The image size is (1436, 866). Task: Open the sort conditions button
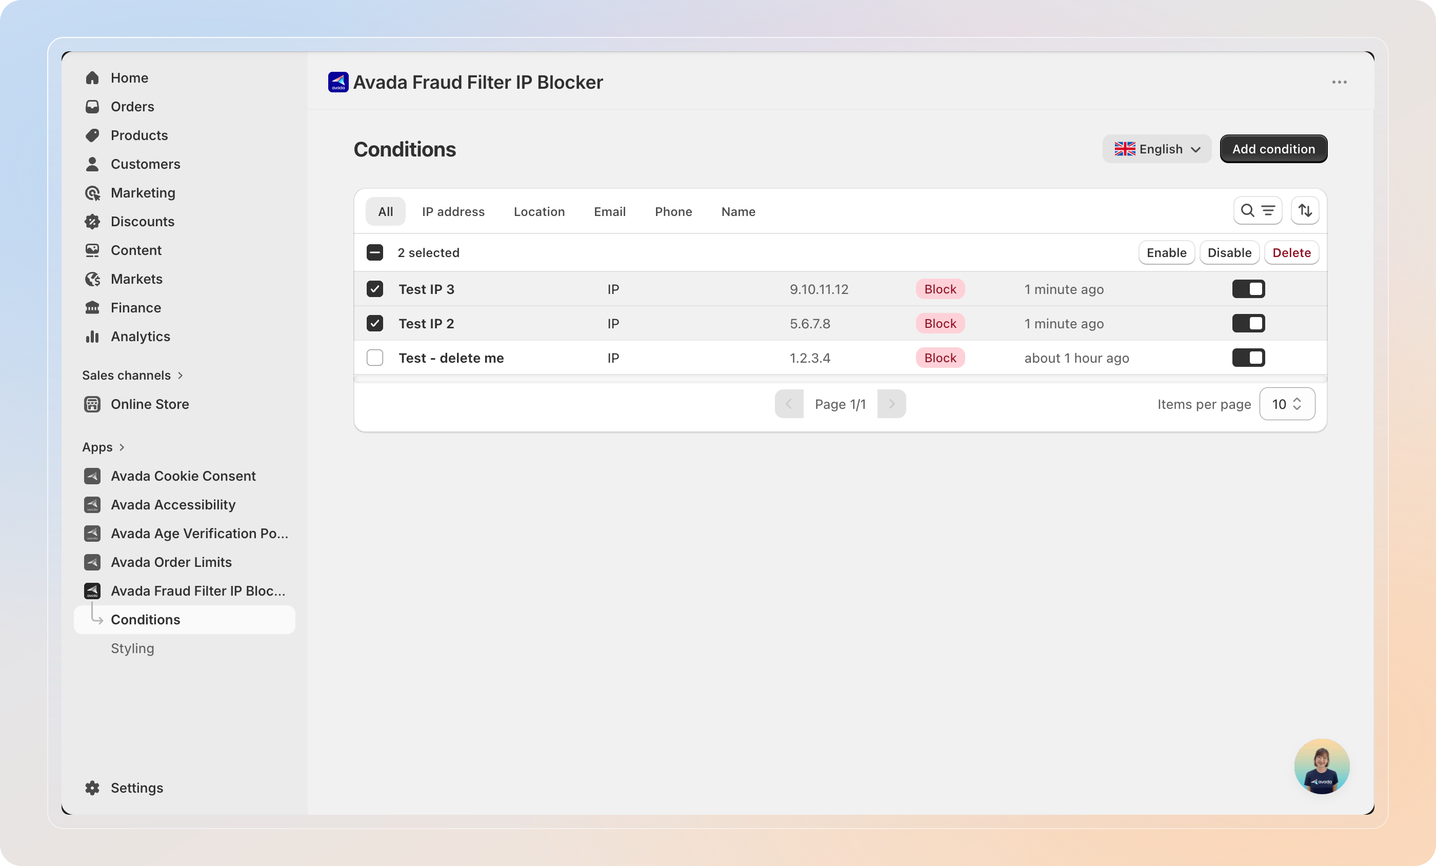tap(1305, 210)
